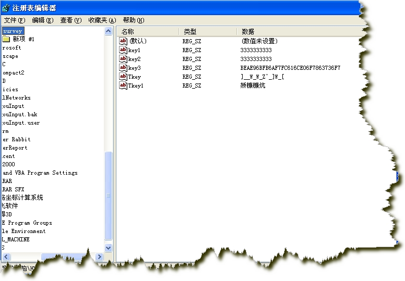Click the key3 value name
This screenshot has height=281, width=405.
coord(135,68)
